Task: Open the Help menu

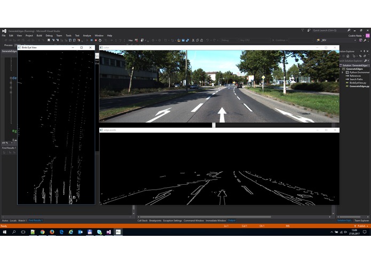Action: 109,36
